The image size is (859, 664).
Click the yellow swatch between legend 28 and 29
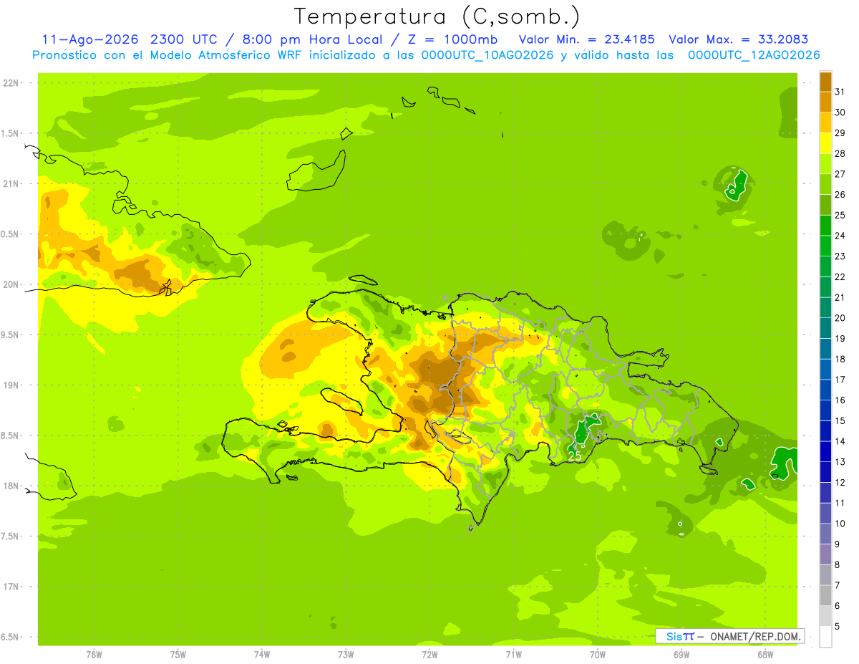tap(825, 143)
